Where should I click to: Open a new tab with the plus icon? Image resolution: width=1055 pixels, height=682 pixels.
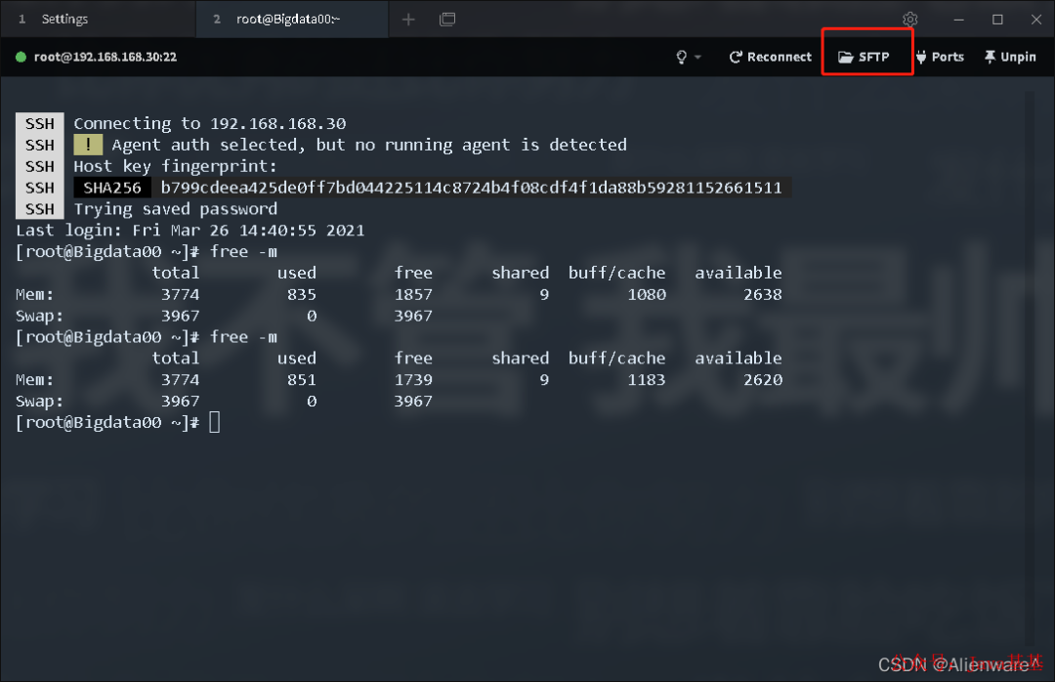408,19
